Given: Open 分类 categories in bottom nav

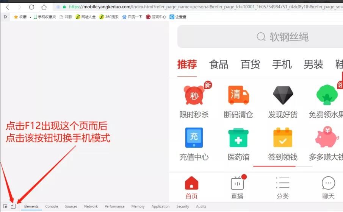Looking at the screenshot, I should click(x=283, y=187).
